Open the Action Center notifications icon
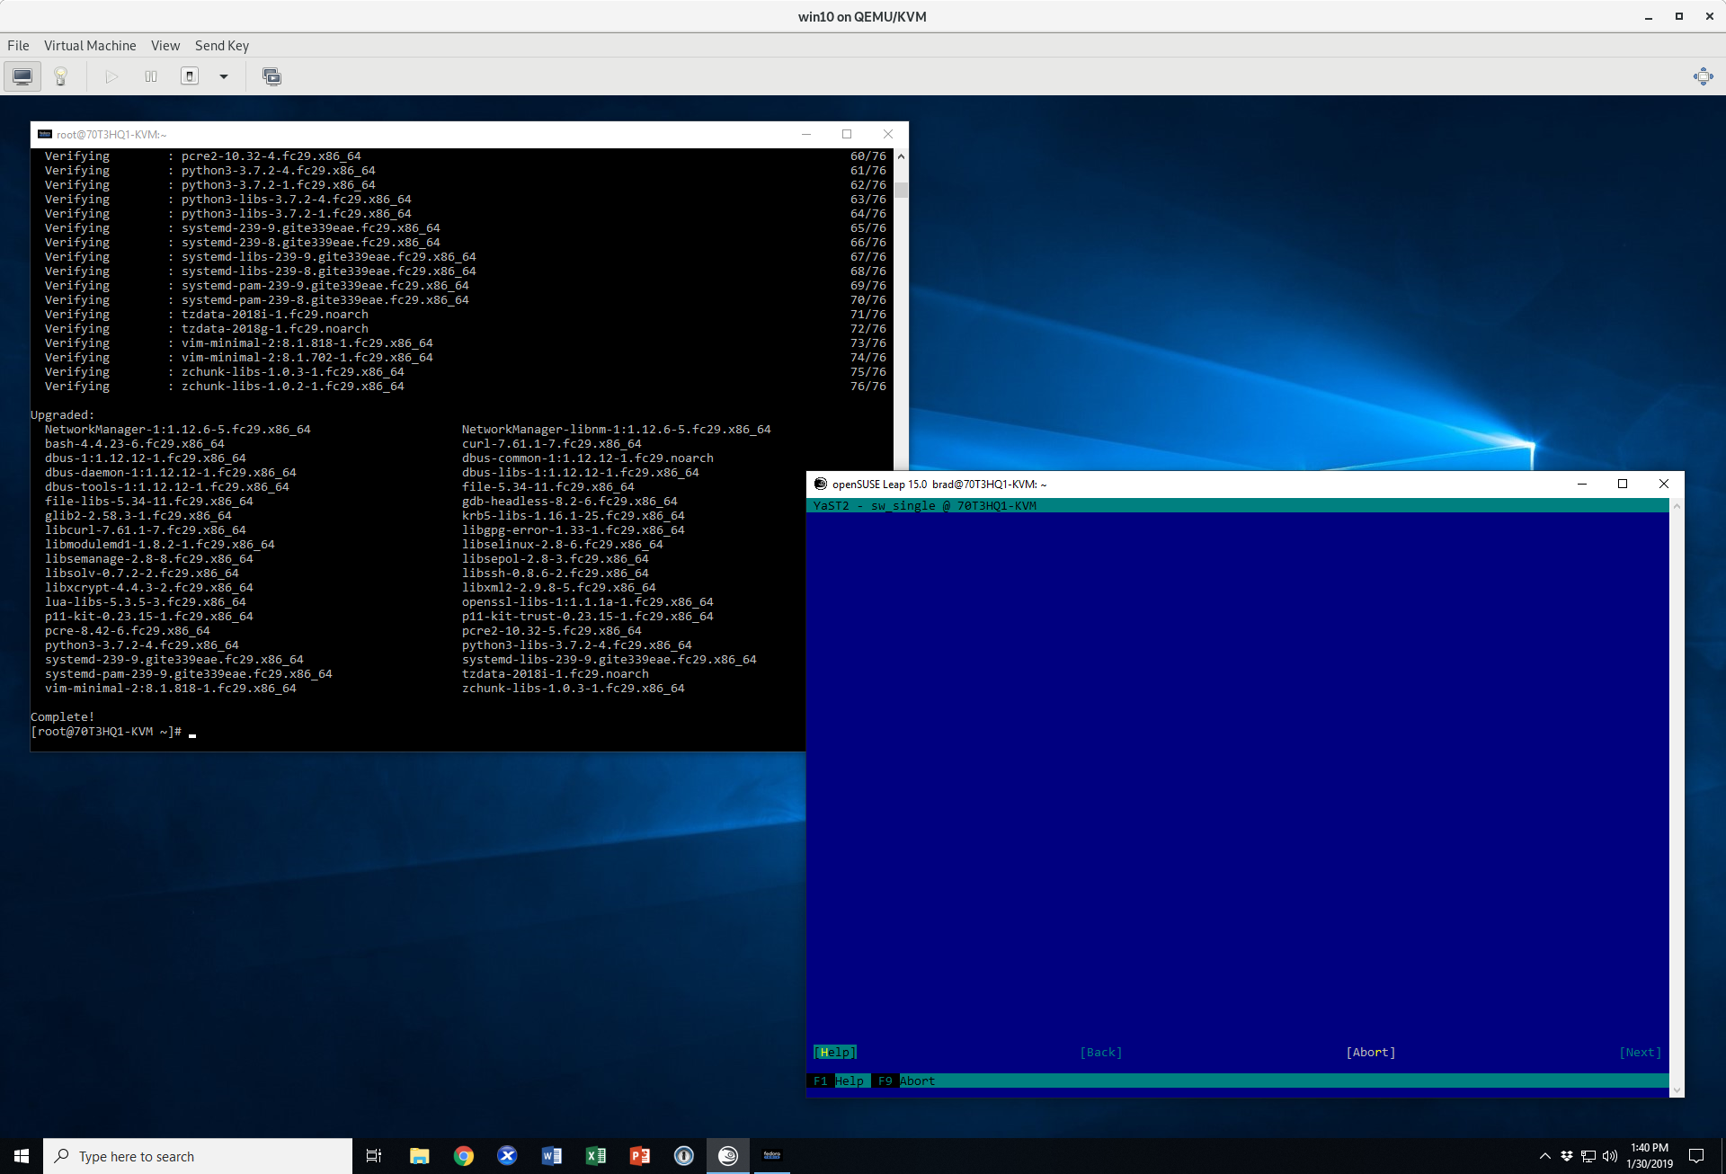The height and width of the screenshot is (1174, 1726). point(1696,1156)
